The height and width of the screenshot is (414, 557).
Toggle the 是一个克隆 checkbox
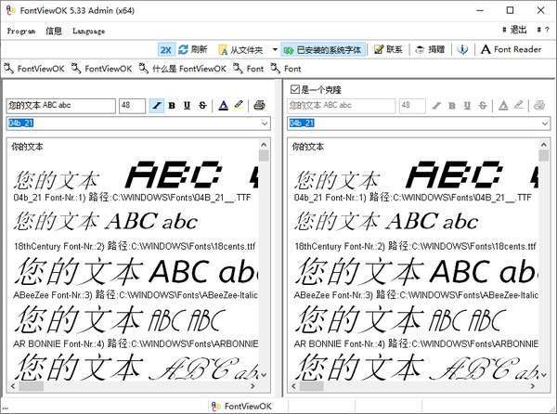pos(295,89)
